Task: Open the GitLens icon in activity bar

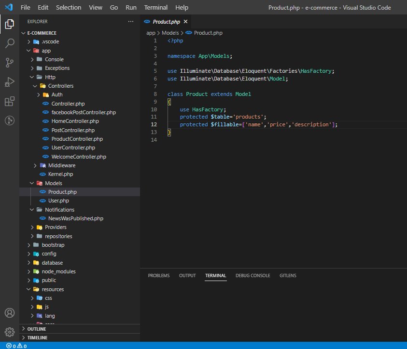Action: tap(10, 121)
